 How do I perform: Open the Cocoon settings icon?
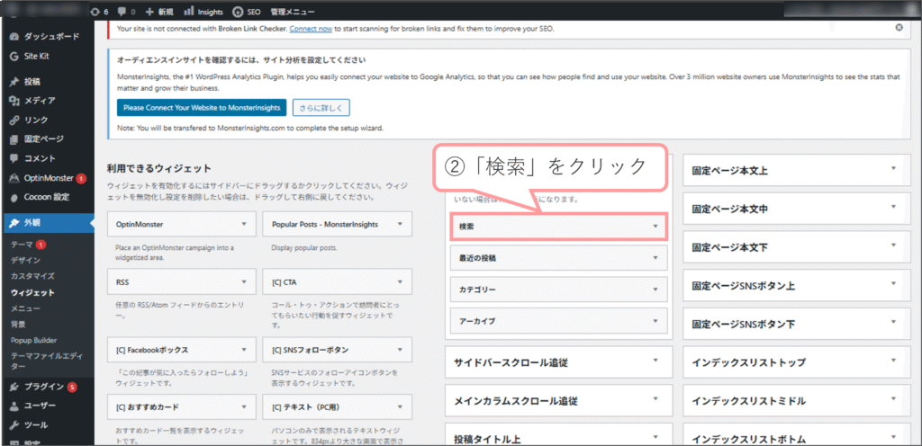pyautogui.click(x=14, y=197)
